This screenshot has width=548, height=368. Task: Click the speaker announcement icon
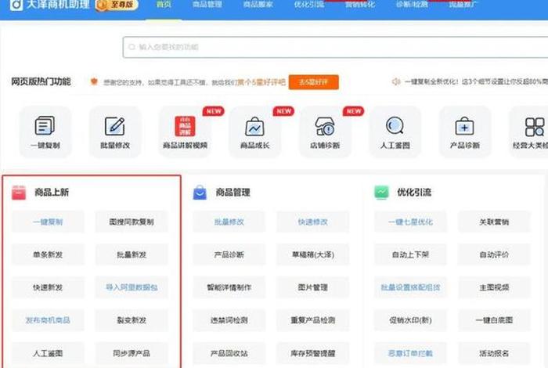[x=396, y=81]
